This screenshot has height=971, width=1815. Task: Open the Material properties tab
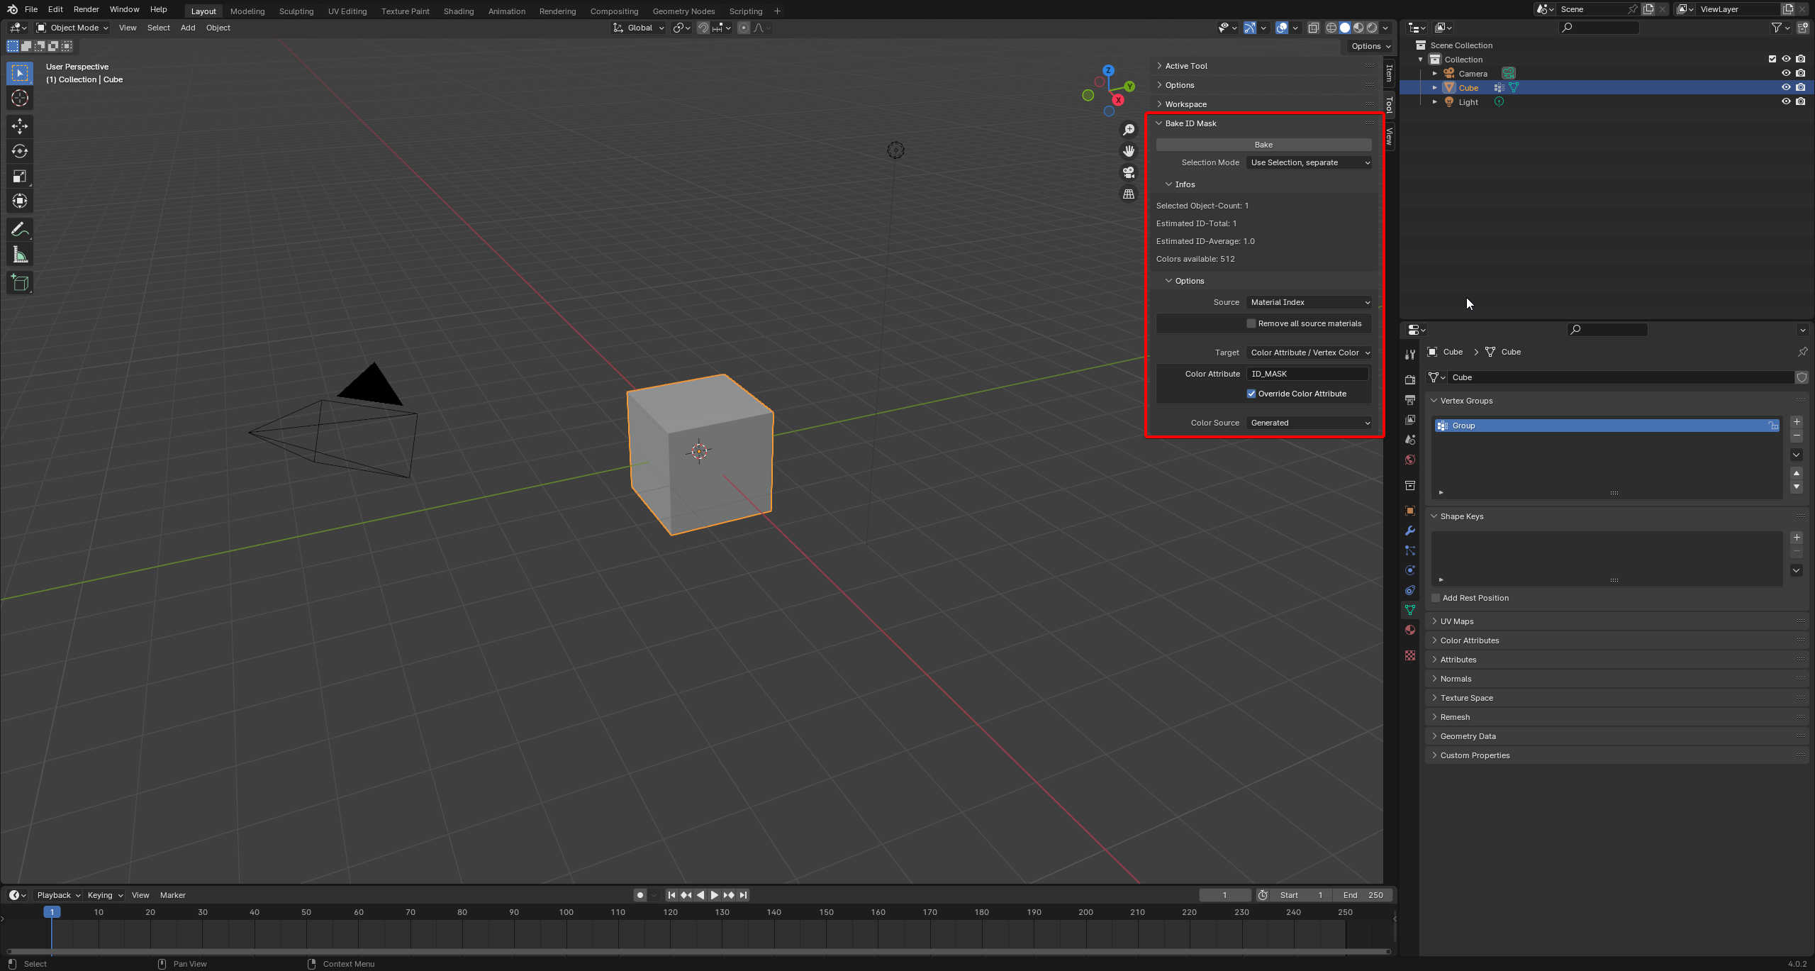click(x=1409, y=630)
